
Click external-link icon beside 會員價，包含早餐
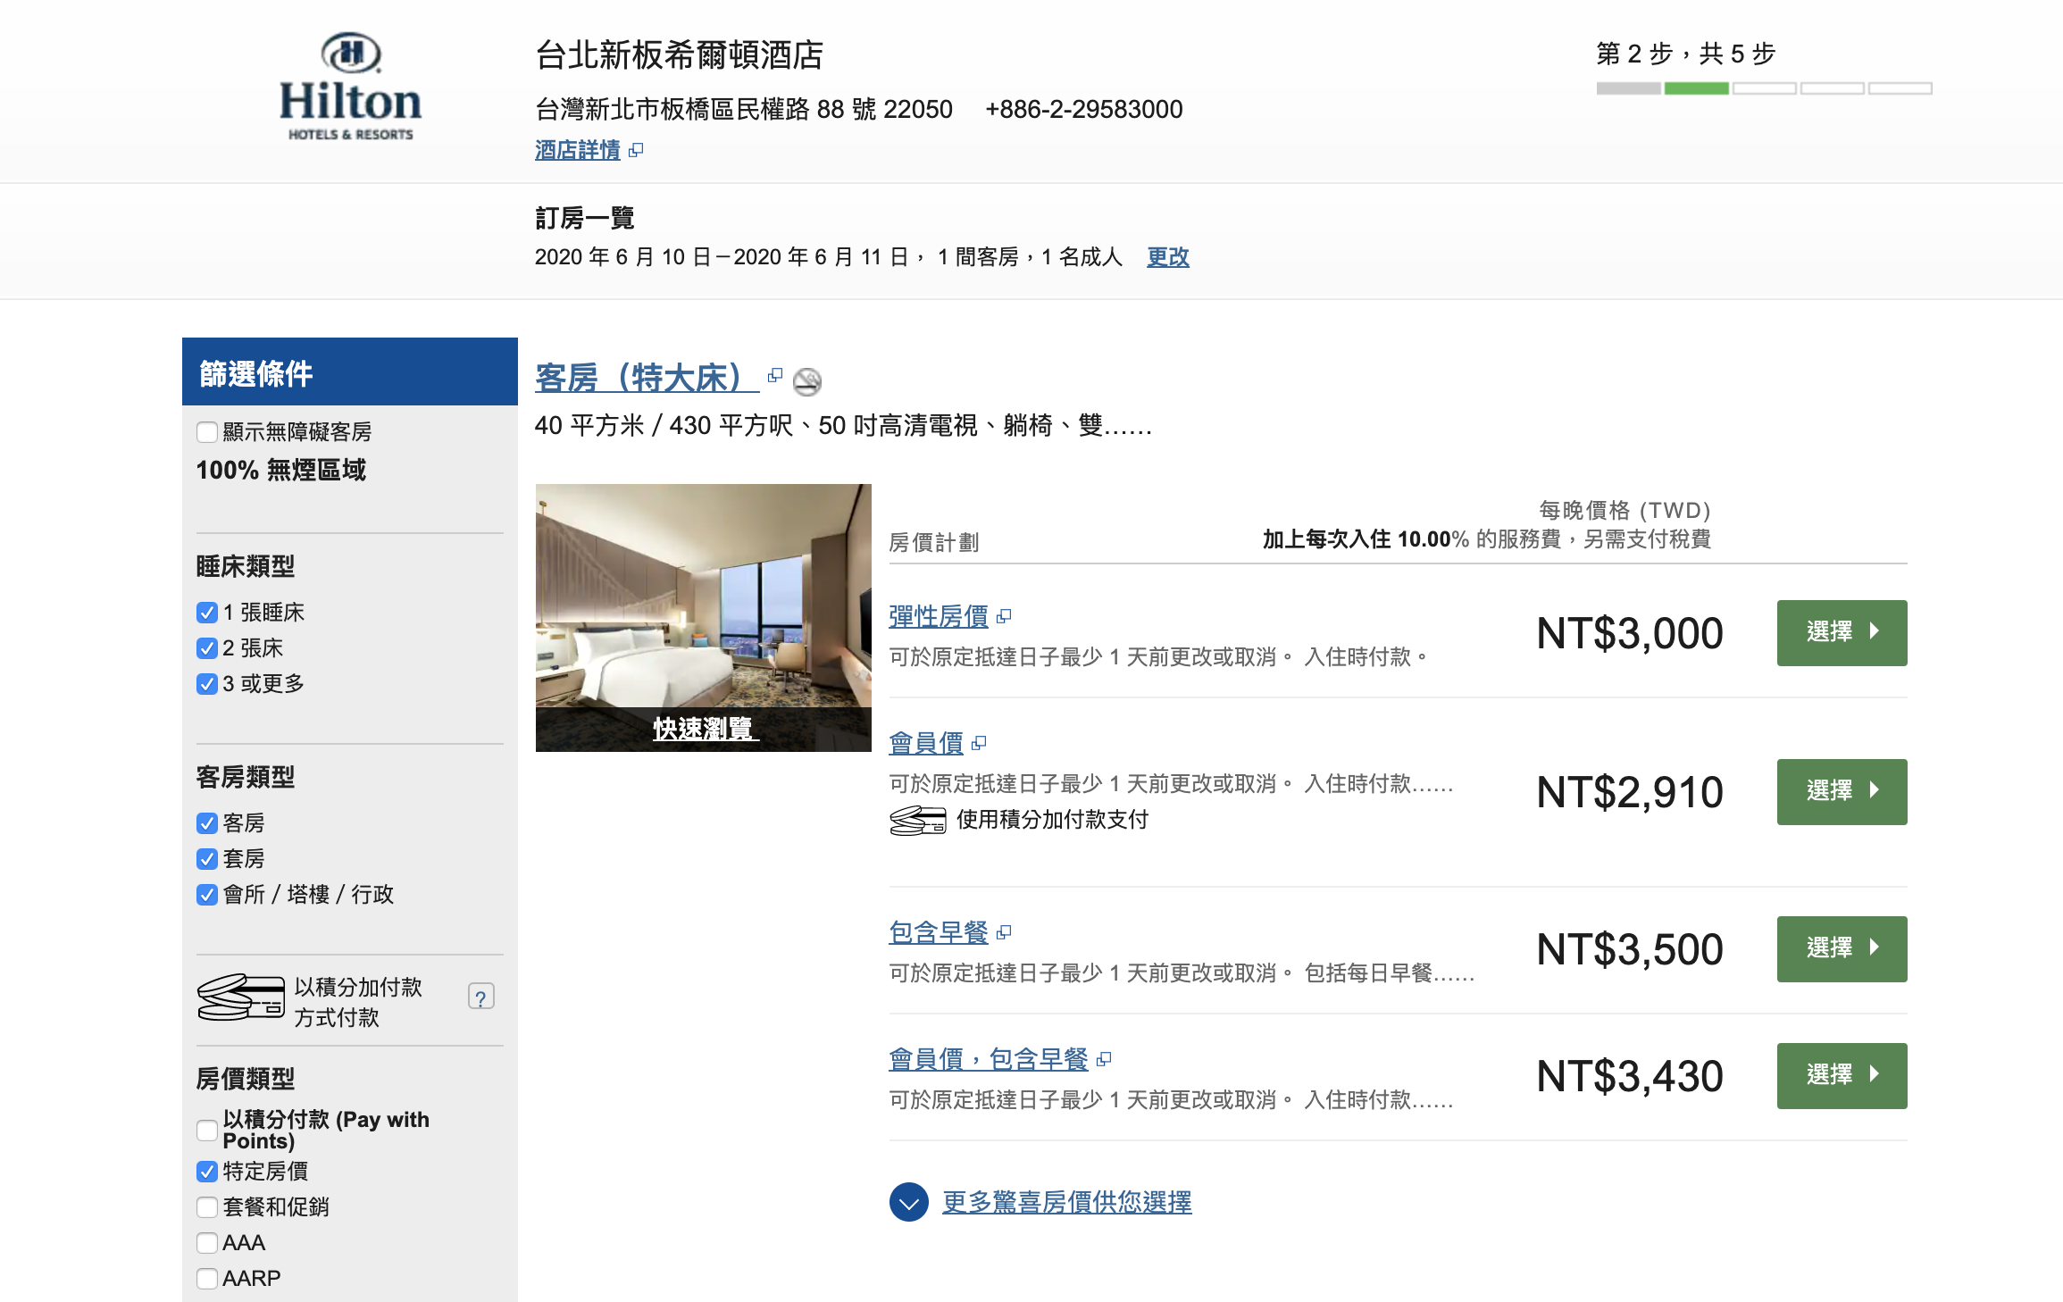1104,1059
